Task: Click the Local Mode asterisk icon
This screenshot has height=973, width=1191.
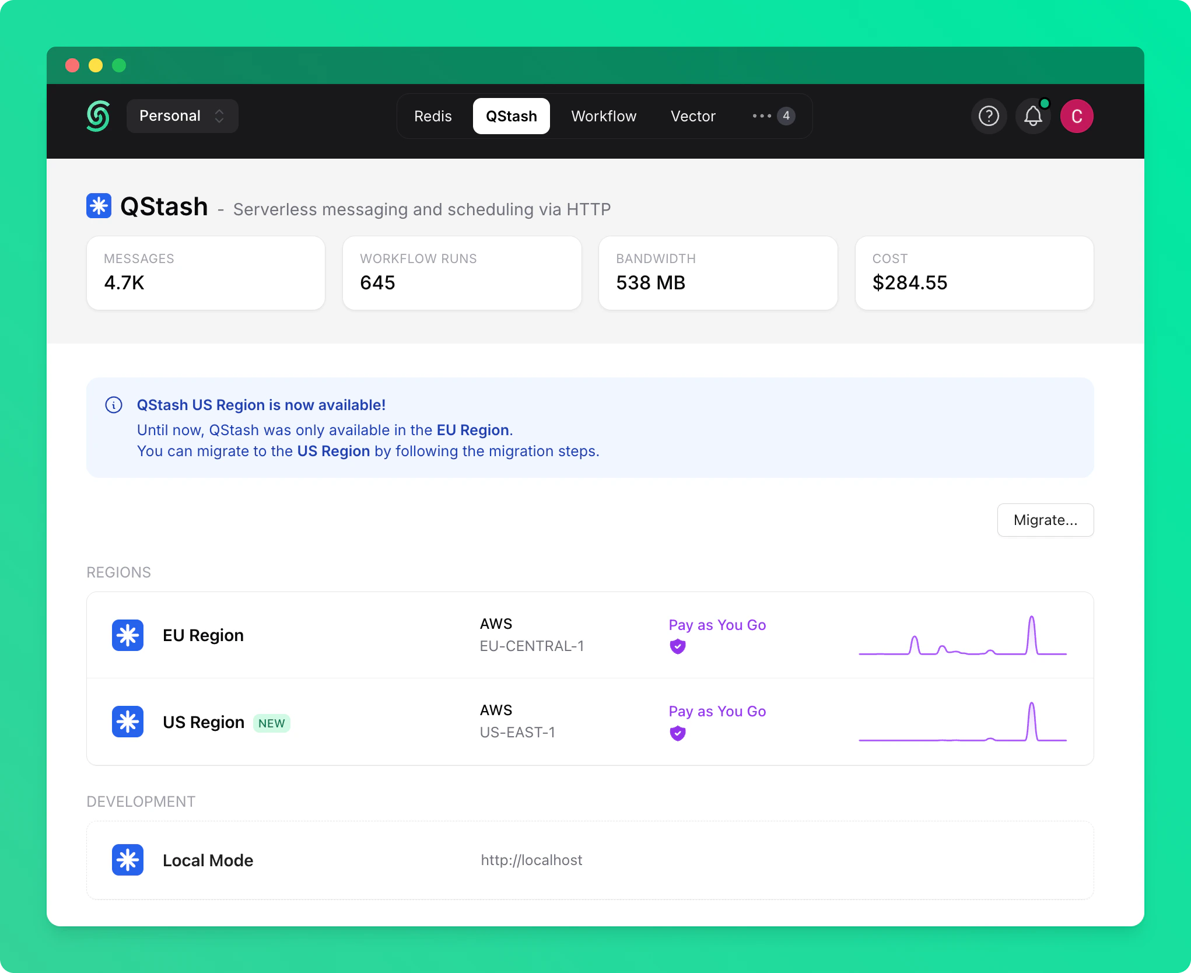Action: point(128,860)
